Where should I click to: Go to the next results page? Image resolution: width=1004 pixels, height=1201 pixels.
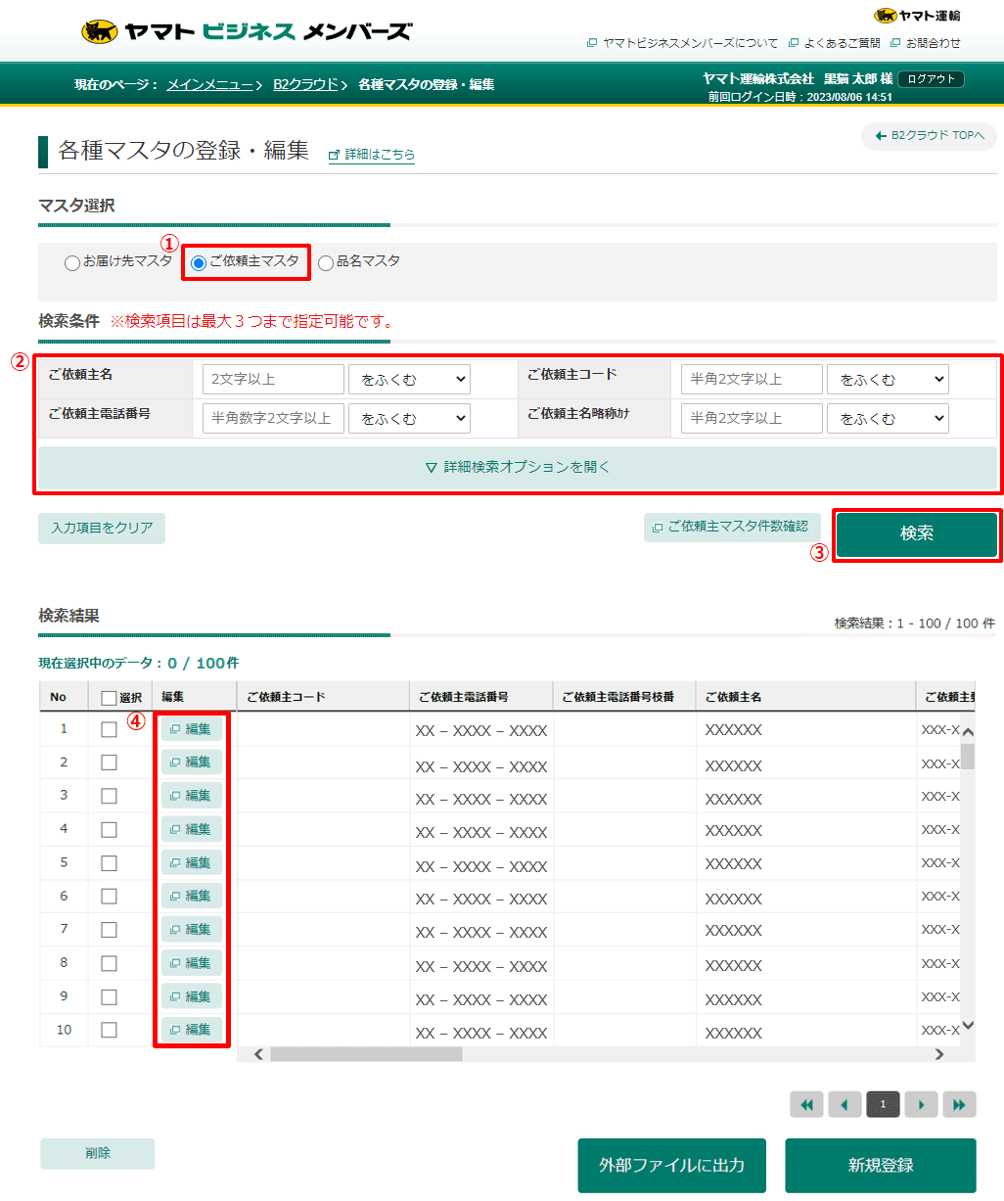click(x=921, y=1104)
